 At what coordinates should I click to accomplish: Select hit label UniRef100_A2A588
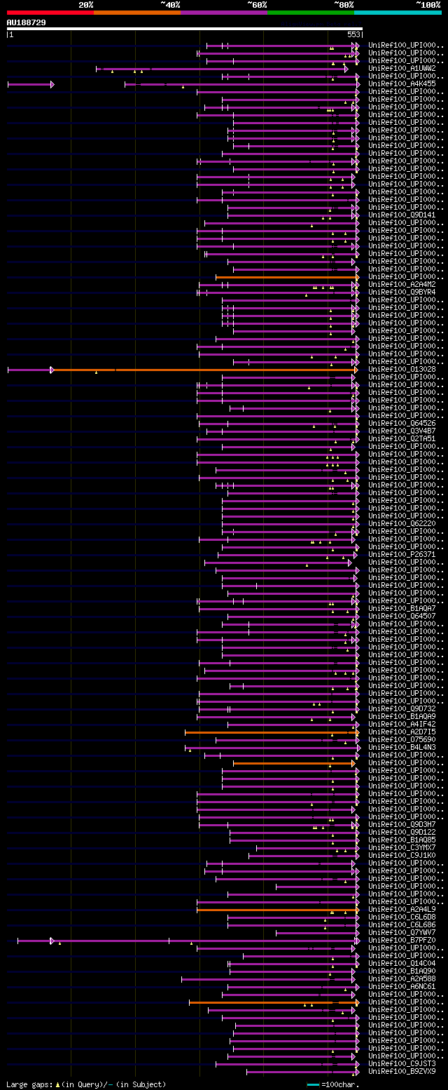402,979
